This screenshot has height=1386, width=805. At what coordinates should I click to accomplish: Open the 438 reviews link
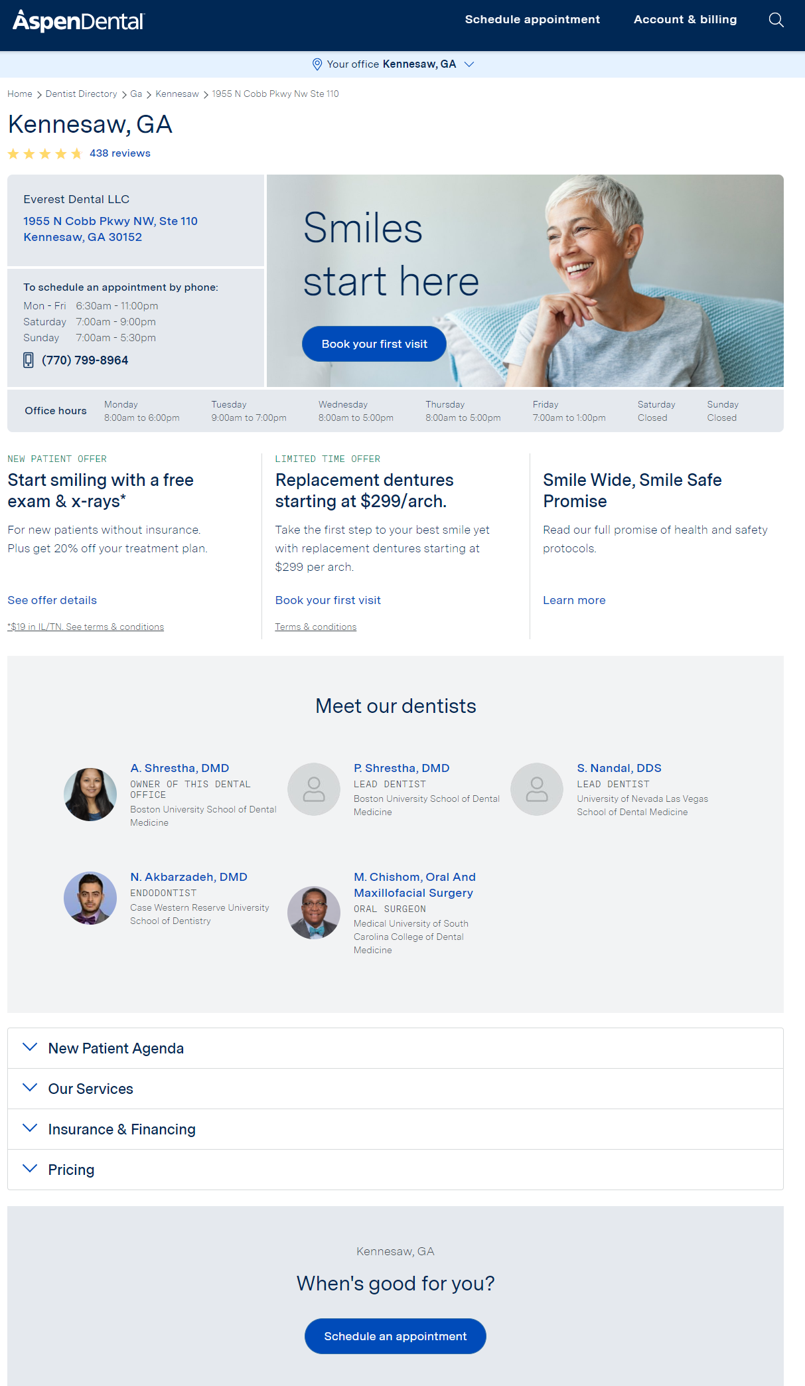[120, 153]
